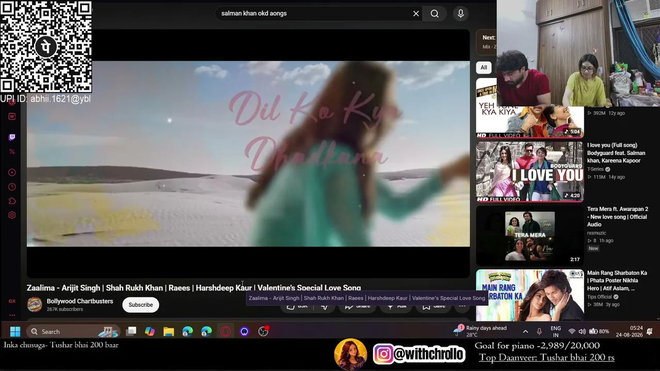Viewport: 660px width, 371px height.
Task: Open the battery 80% tray indicator
Action: pos(599,331)
